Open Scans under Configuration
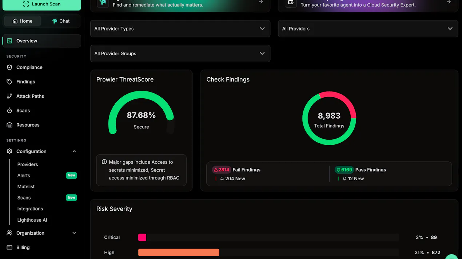The height and width of the screenshot is (259, 462). coord(24,198)
